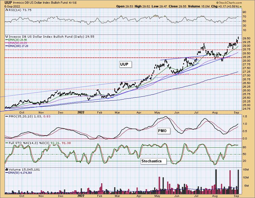255x198 pixels.
Task: Click the UUP ticker symbol in header
Action: 8,3
